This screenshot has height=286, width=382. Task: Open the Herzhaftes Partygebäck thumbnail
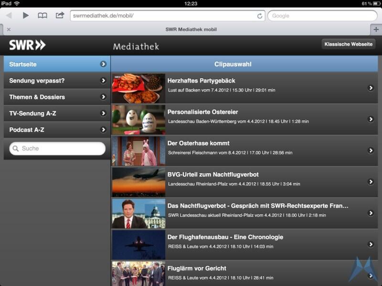[x=138, y=88]
